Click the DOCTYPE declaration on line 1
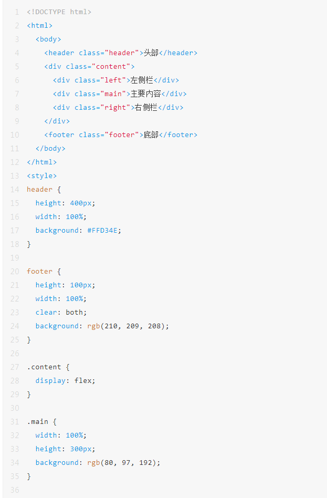Screen dimensions: 327x498 coord(59,12)
